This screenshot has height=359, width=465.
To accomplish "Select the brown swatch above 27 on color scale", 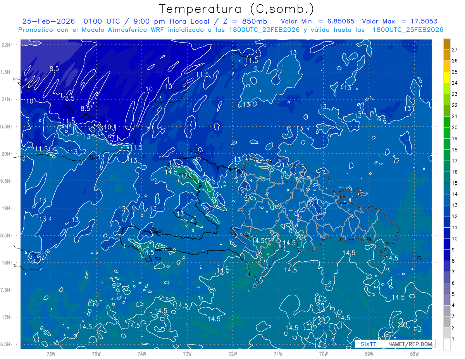I will coord(447,44).
